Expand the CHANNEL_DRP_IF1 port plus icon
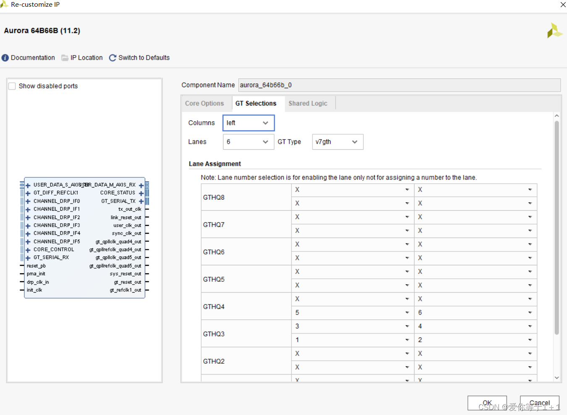 point(28,209)
